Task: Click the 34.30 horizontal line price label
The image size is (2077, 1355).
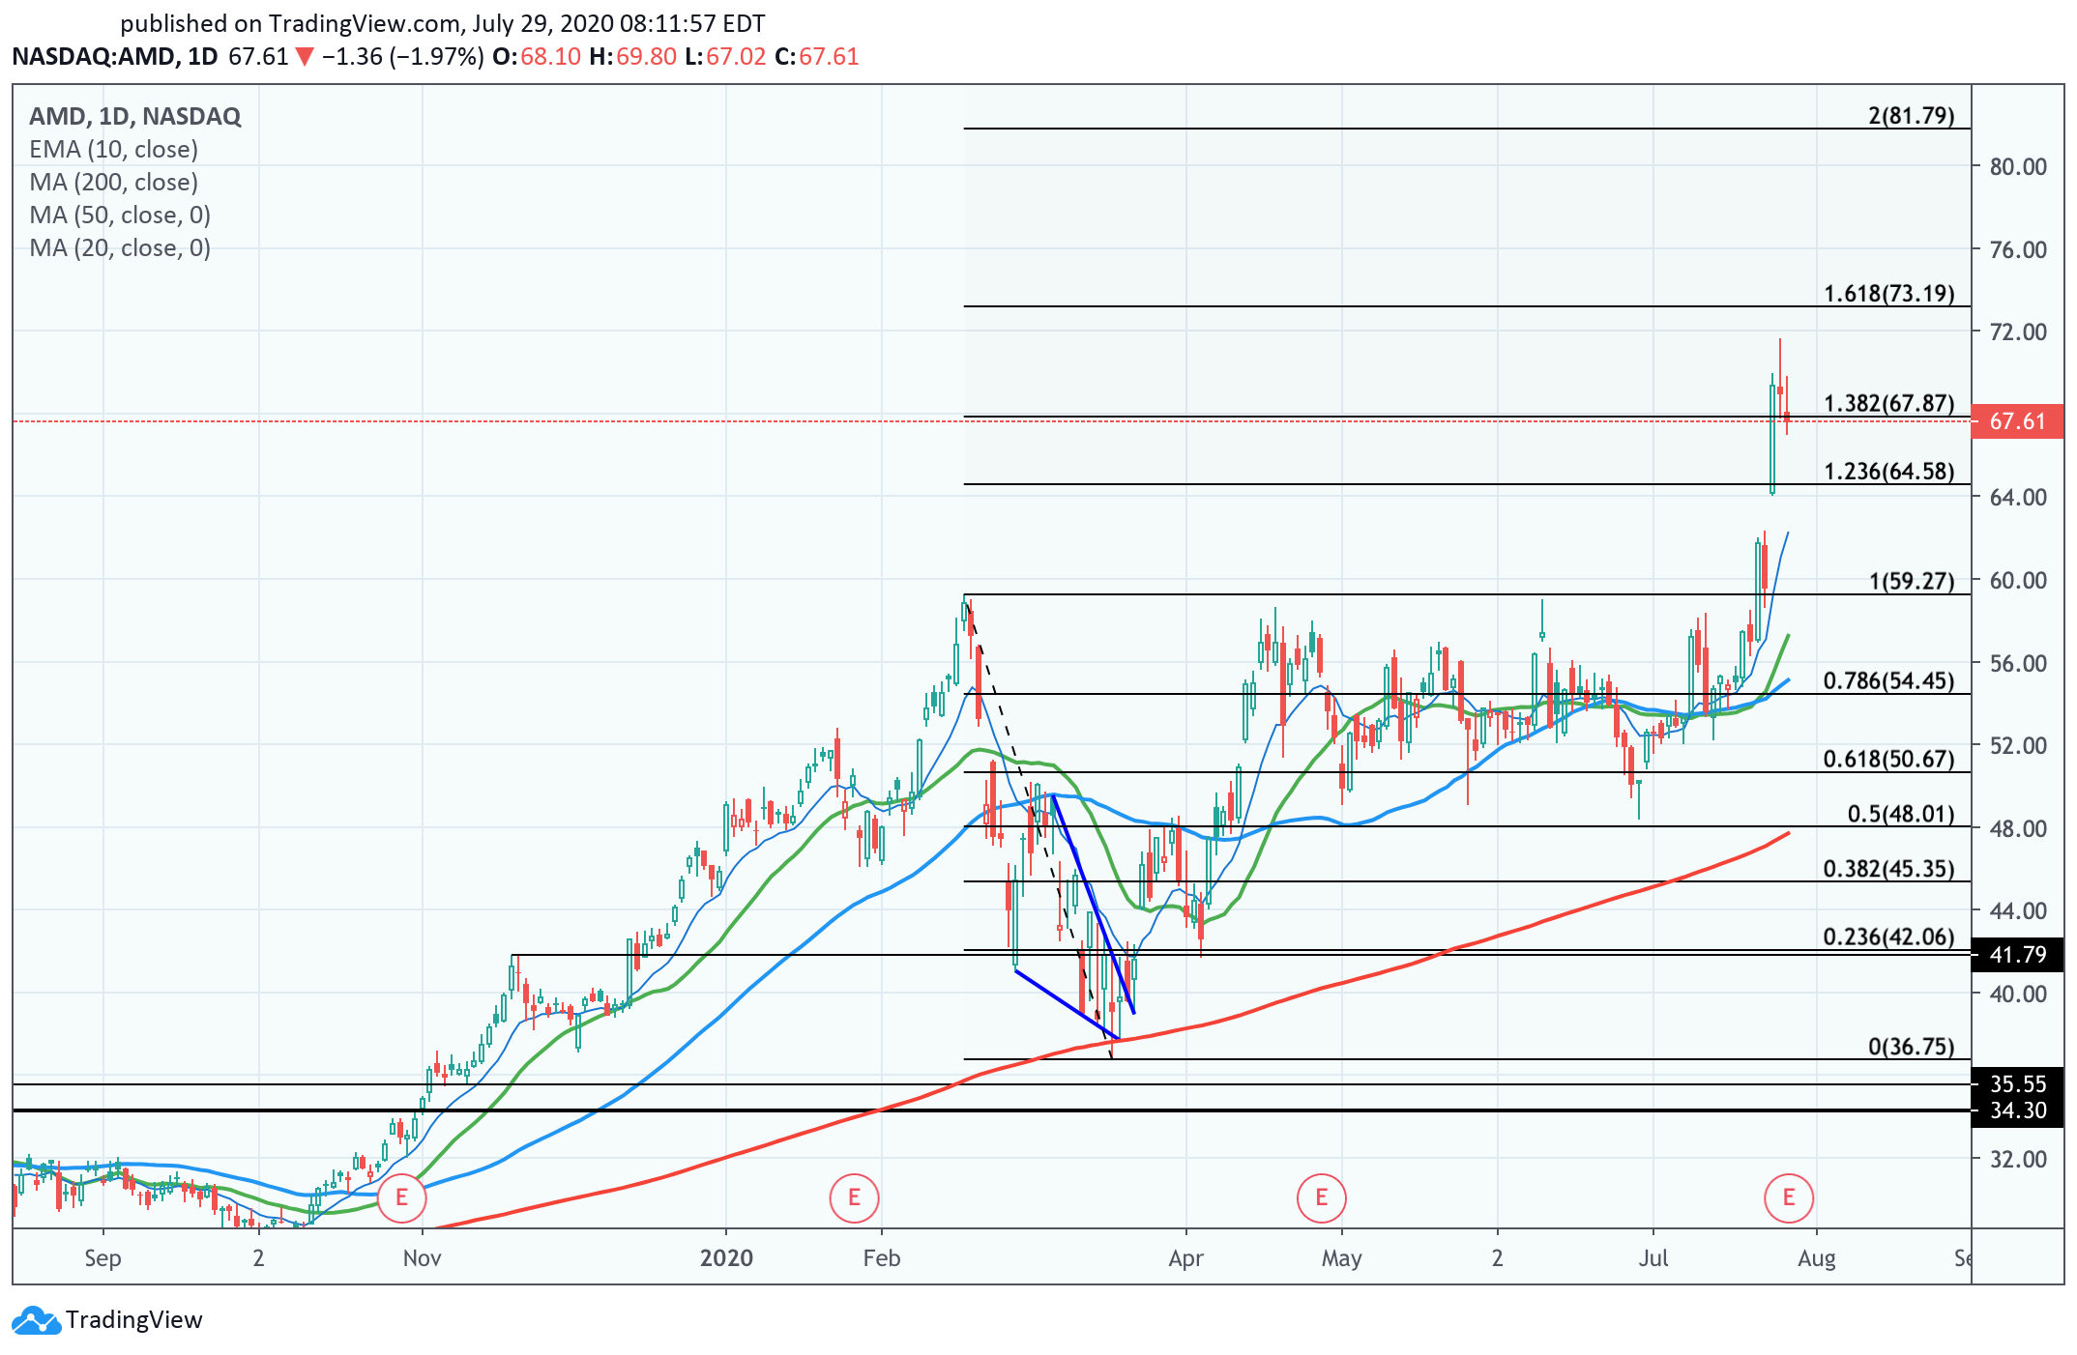Action: [x=2017, y=1110]
